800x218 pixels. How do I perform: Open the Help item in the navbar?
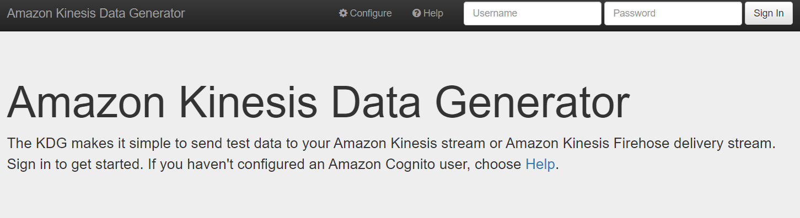(x=428, y=13)
